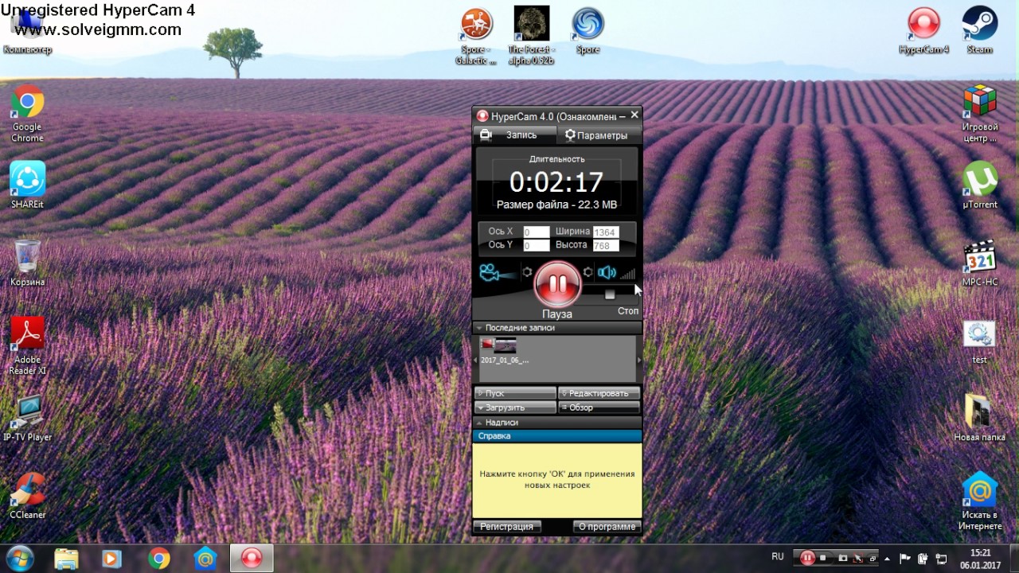Click the Размер файла 22.3 MB text
Image resolution: width=1019 pixels, height=573 pixels.
point(556,205)
